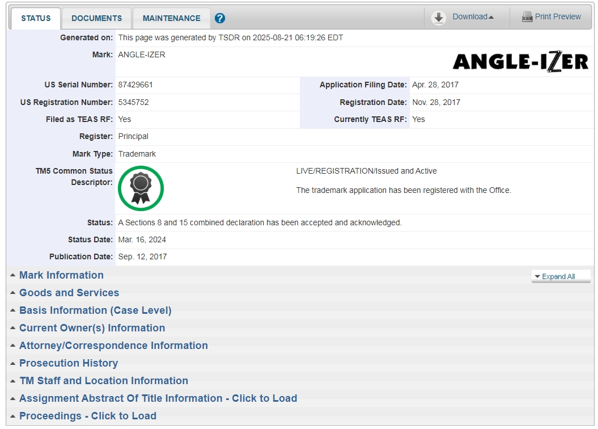Click the printer icon for Print Preview
Screen dimensions: 598x429
[x=527, y=17]
